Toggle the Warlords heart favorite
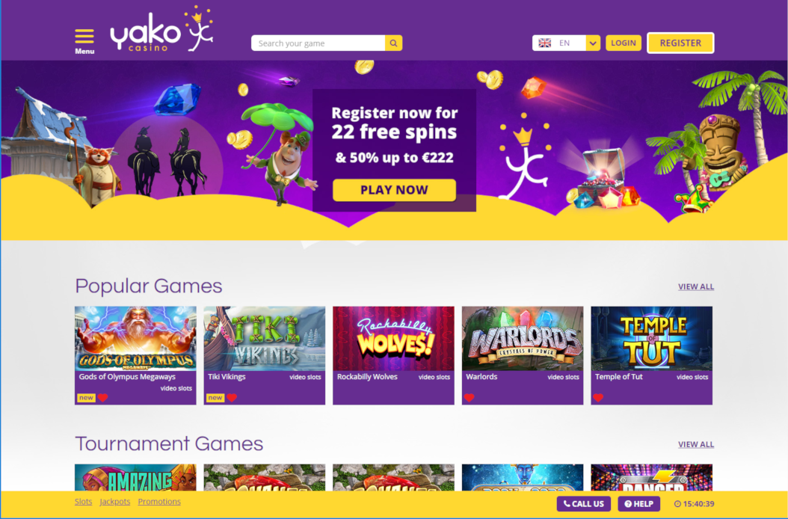This screenshot has width=788, height=519. coord(469,398)
